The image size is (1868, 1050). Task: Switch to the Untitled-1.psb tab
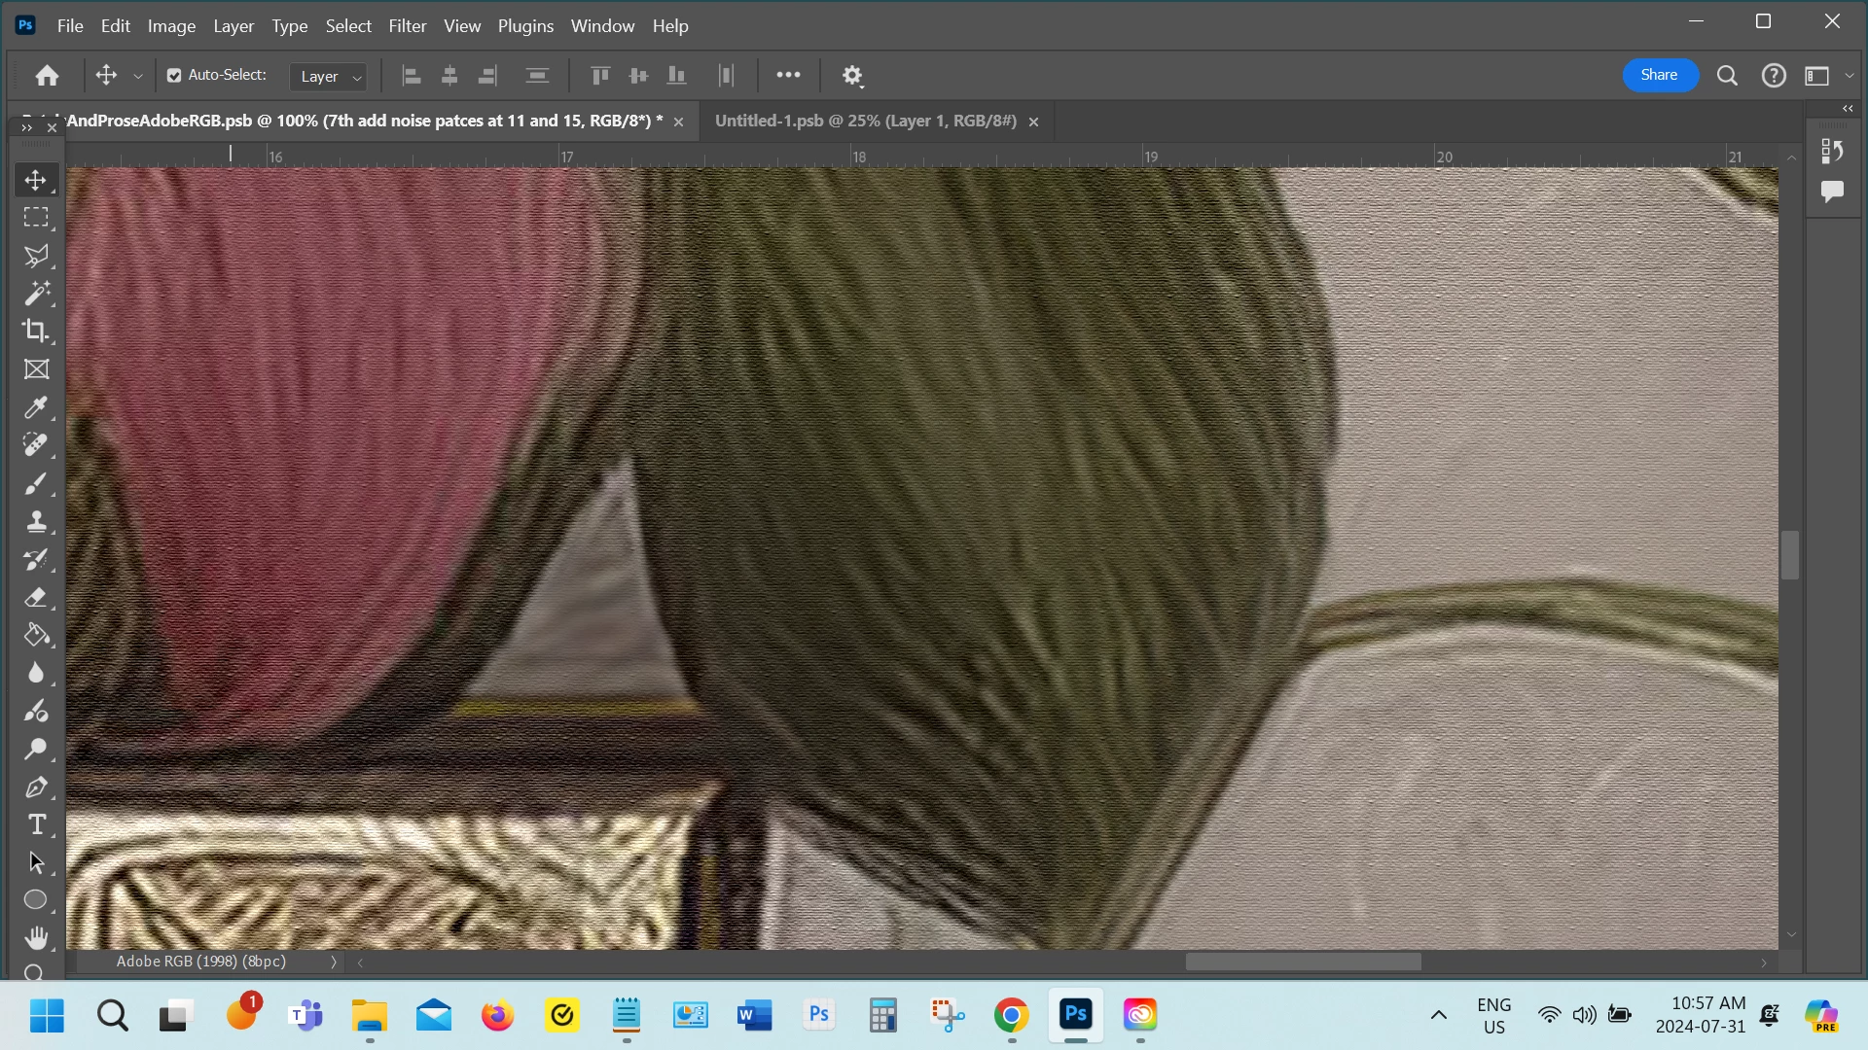[x=865, y=122]
